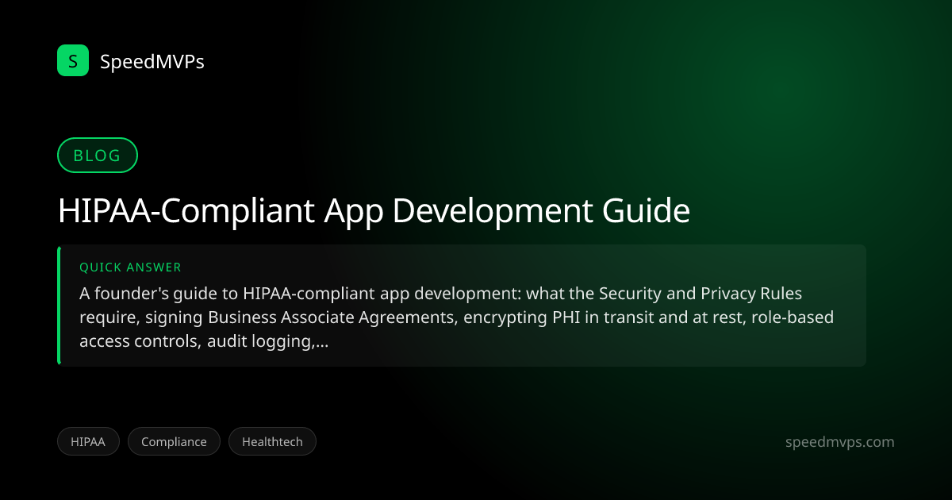Open the speedmvps.com link
The image size is (952, 500).
point(839,442)
